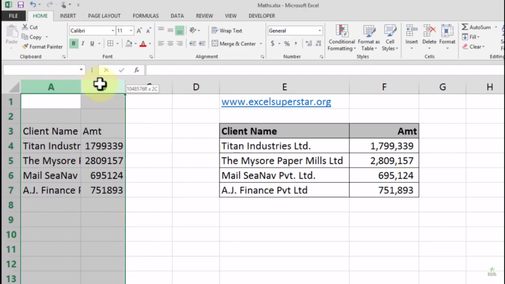Activate the Format Painter brush
The width and height of the screenshot is (505, 284).
(x=25, y=47)
